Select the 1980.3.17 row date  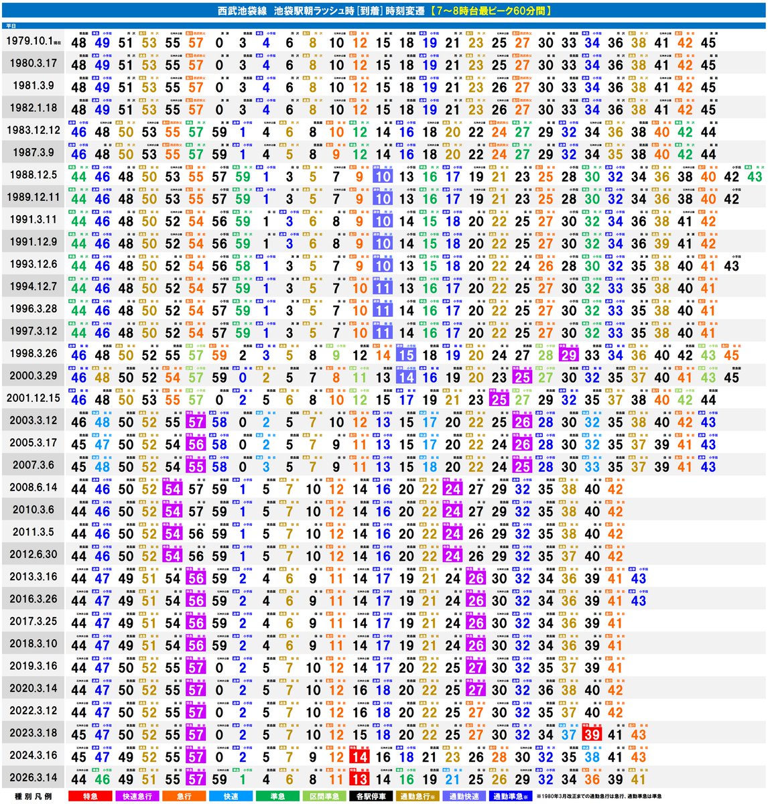[33, 64]
